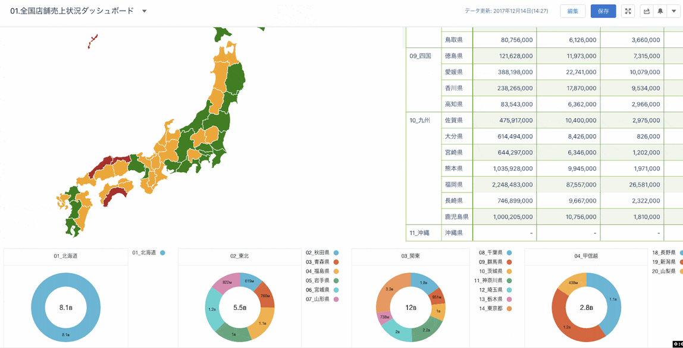Click the dashboard title 01.全国店舗売上状況ダッシュボード
Viewport: 683px width, 348px height.
[x=72, y=11]
